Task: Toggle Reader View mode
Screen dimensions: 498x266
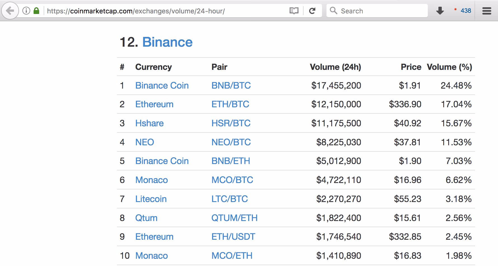Action: click(294, 11)
